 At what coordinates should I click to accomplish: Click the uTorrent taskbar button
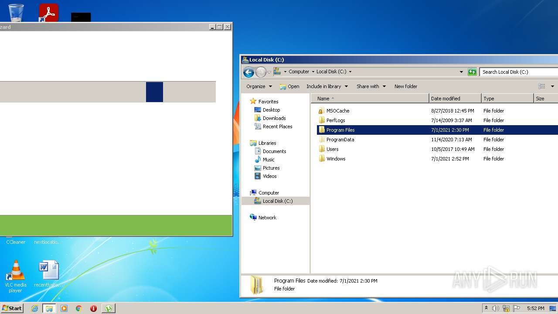(108, 308)
